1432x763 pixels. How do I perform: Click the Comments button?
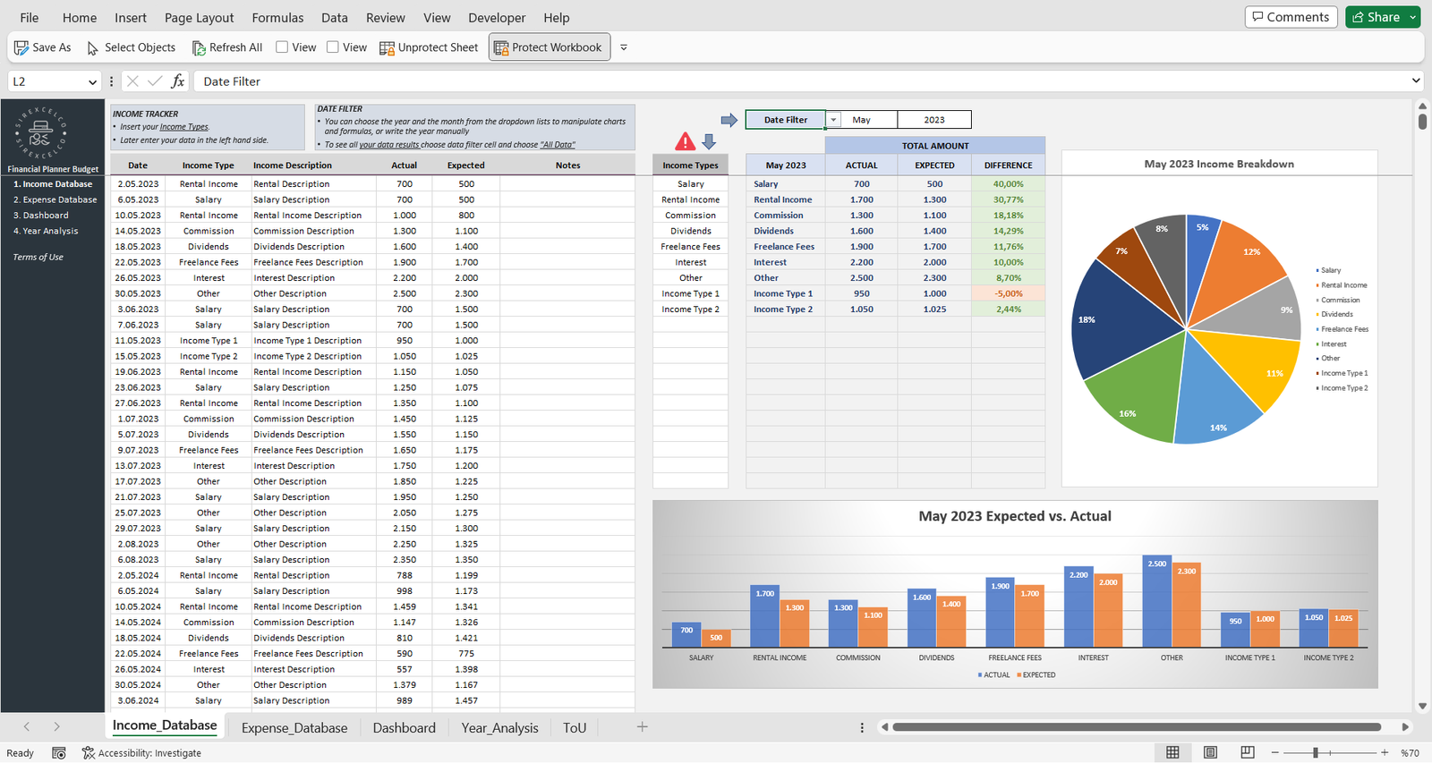click(x=1291, y=17)
